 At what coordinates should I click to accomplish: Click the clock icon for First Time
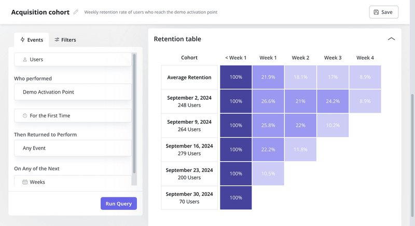(x=25, y=116)
